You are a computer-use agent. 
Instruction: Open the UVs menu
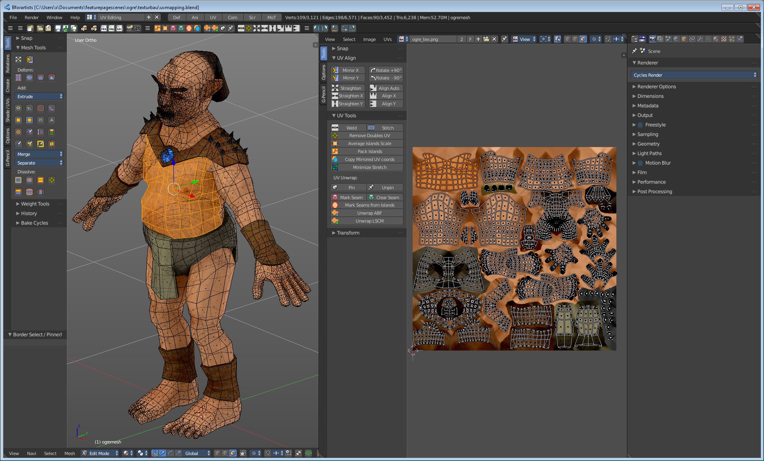[387, 39]
